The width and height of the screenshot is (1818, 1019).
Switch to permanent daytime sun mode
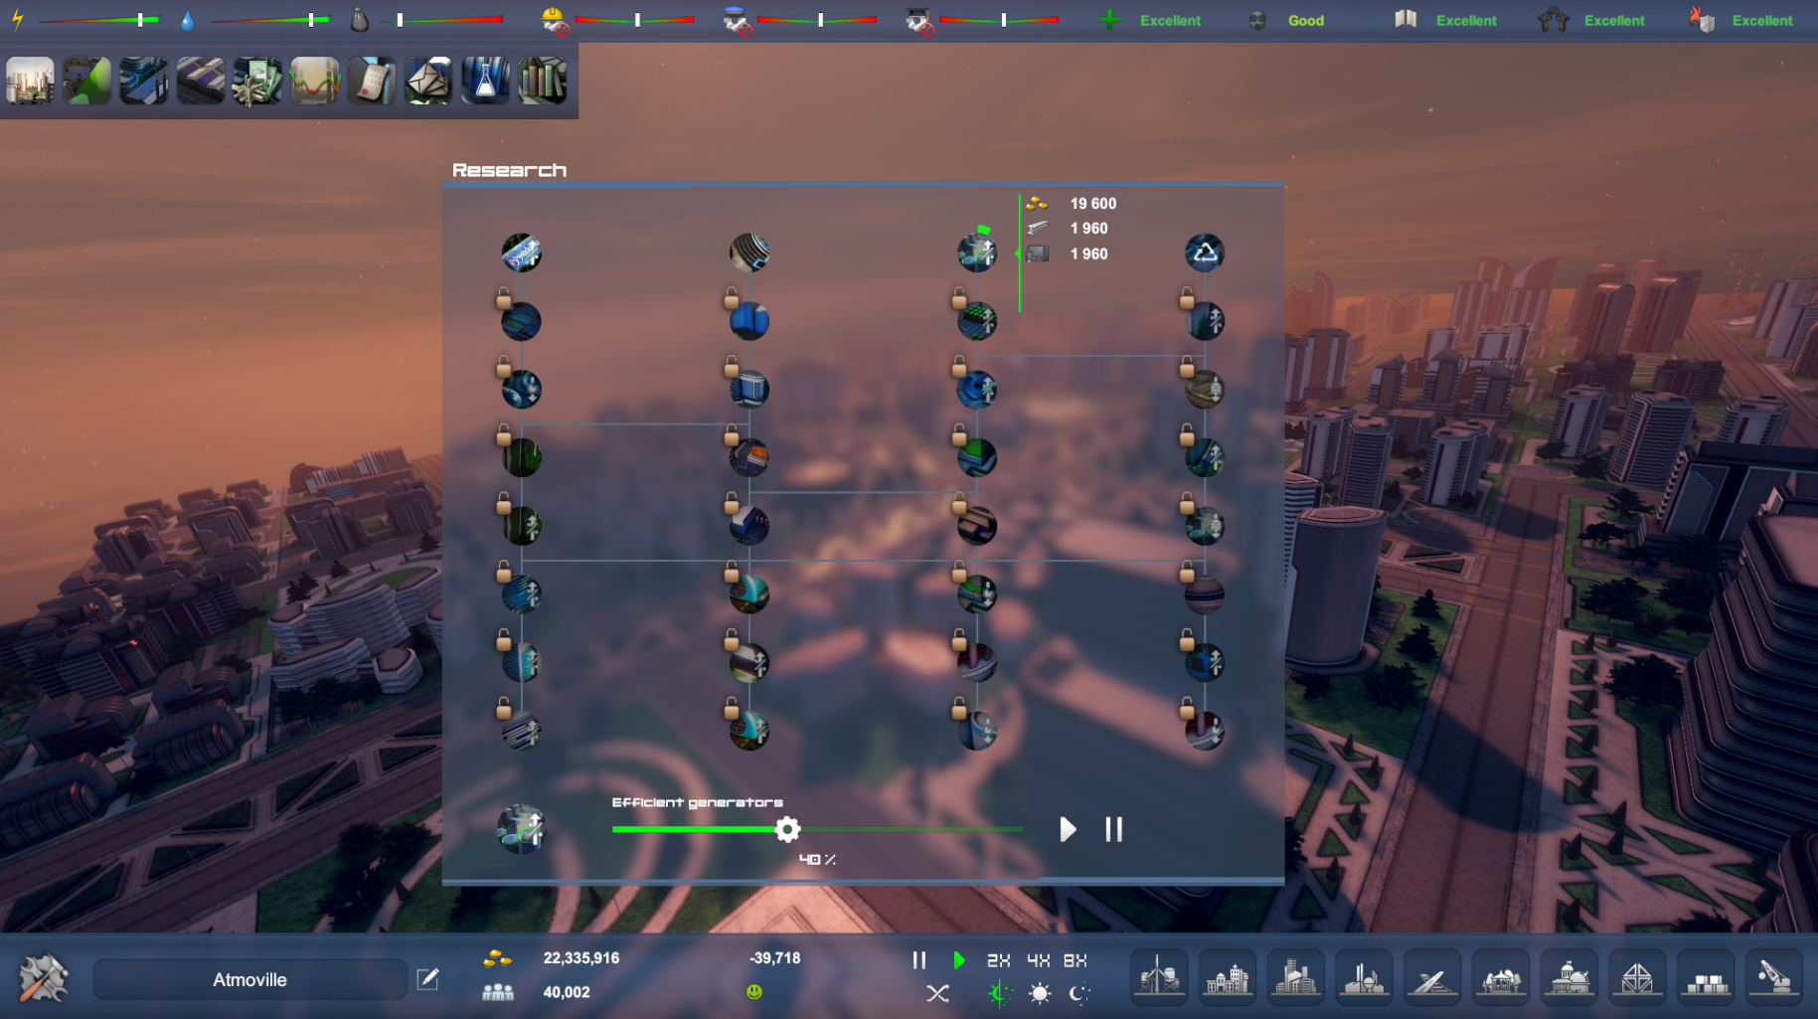(x=1040, y=993)
